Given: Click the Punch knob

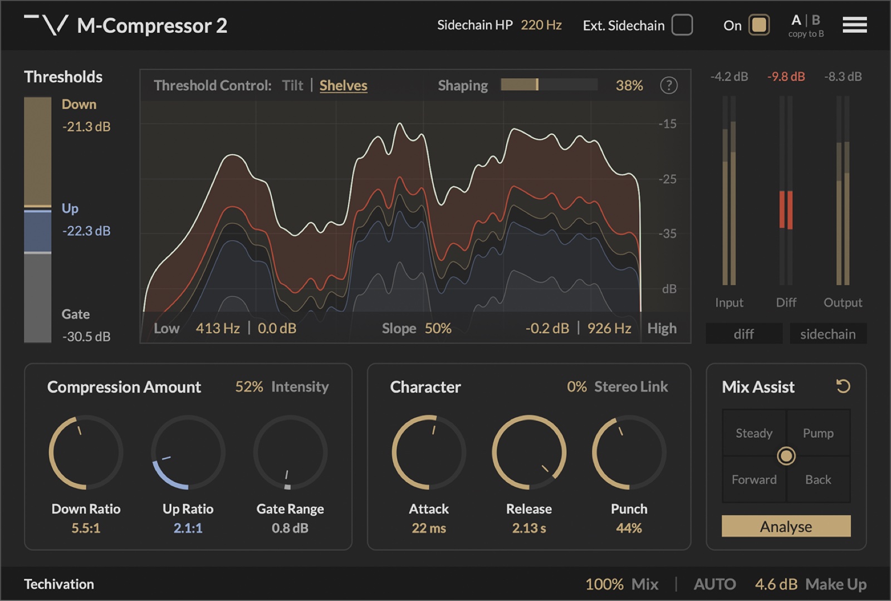Looking at the screenshot, I should (x=629, y=452).
